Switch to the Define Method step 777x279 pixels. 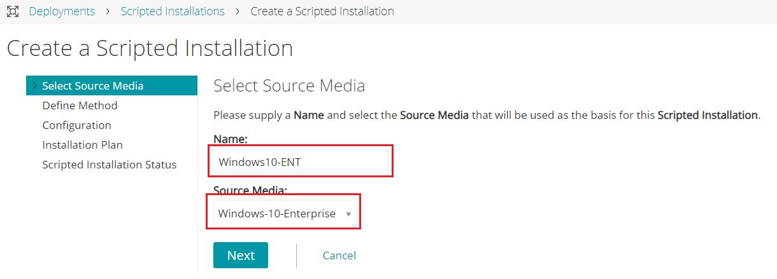point(80,105)
